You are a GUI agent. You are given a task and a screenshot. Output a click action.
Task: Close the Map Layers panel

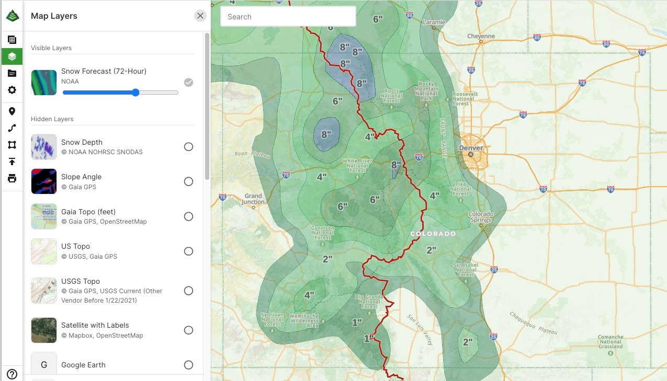coord(200,16)
